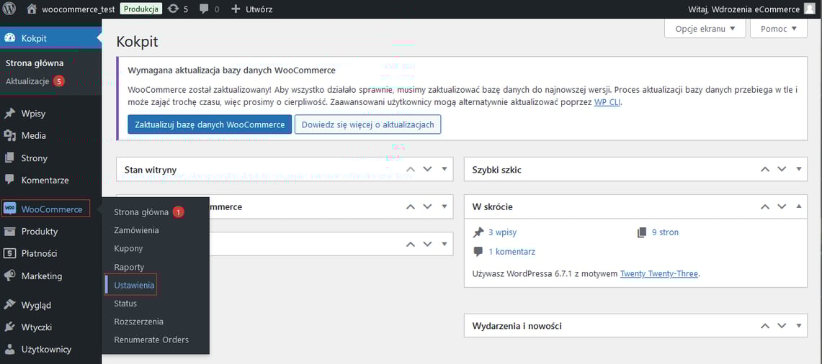
Task: Open the WP CLI link
Action: (x=607, y=102)
